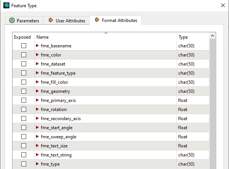Click the red arrow beside fme_rotation
Image resolution: width=229 pixels, height=169 pixels.
(37, 110)
